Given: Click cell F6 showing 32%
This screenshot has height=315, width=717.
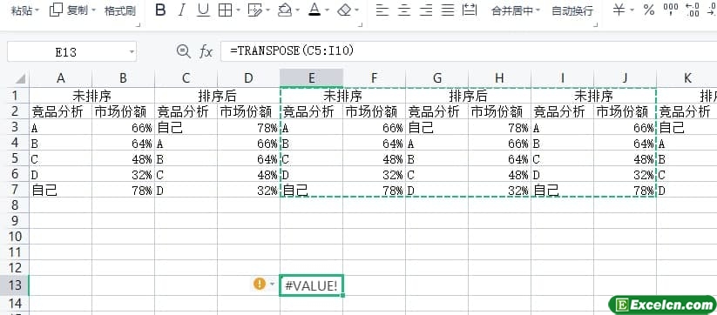Looking at the screenshot, I should 374,174.
